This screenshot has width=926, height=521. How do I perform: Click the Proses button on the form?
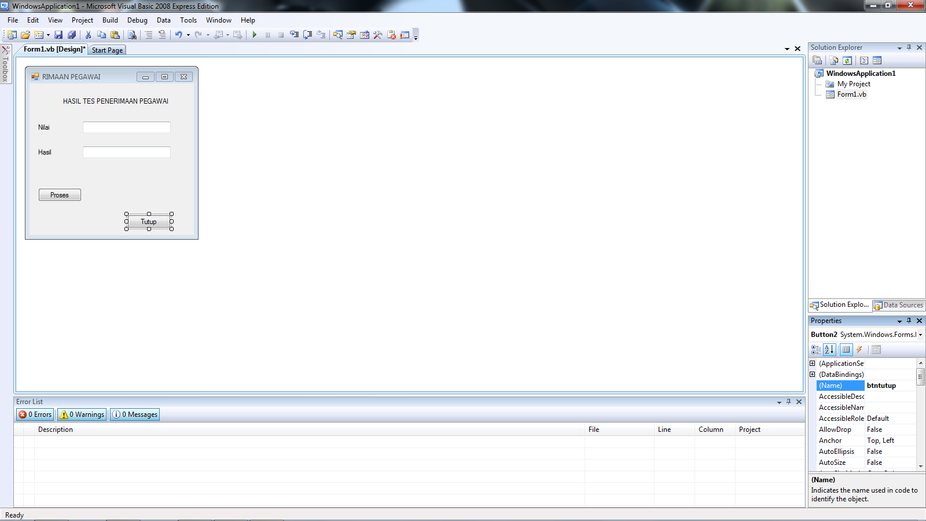coord(60,195)
